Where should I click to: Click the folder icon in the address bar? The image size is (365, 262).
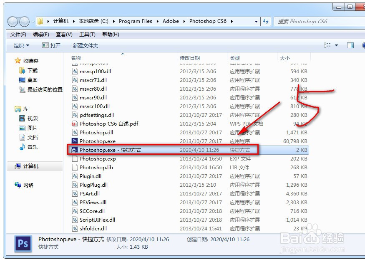[40, 21]
